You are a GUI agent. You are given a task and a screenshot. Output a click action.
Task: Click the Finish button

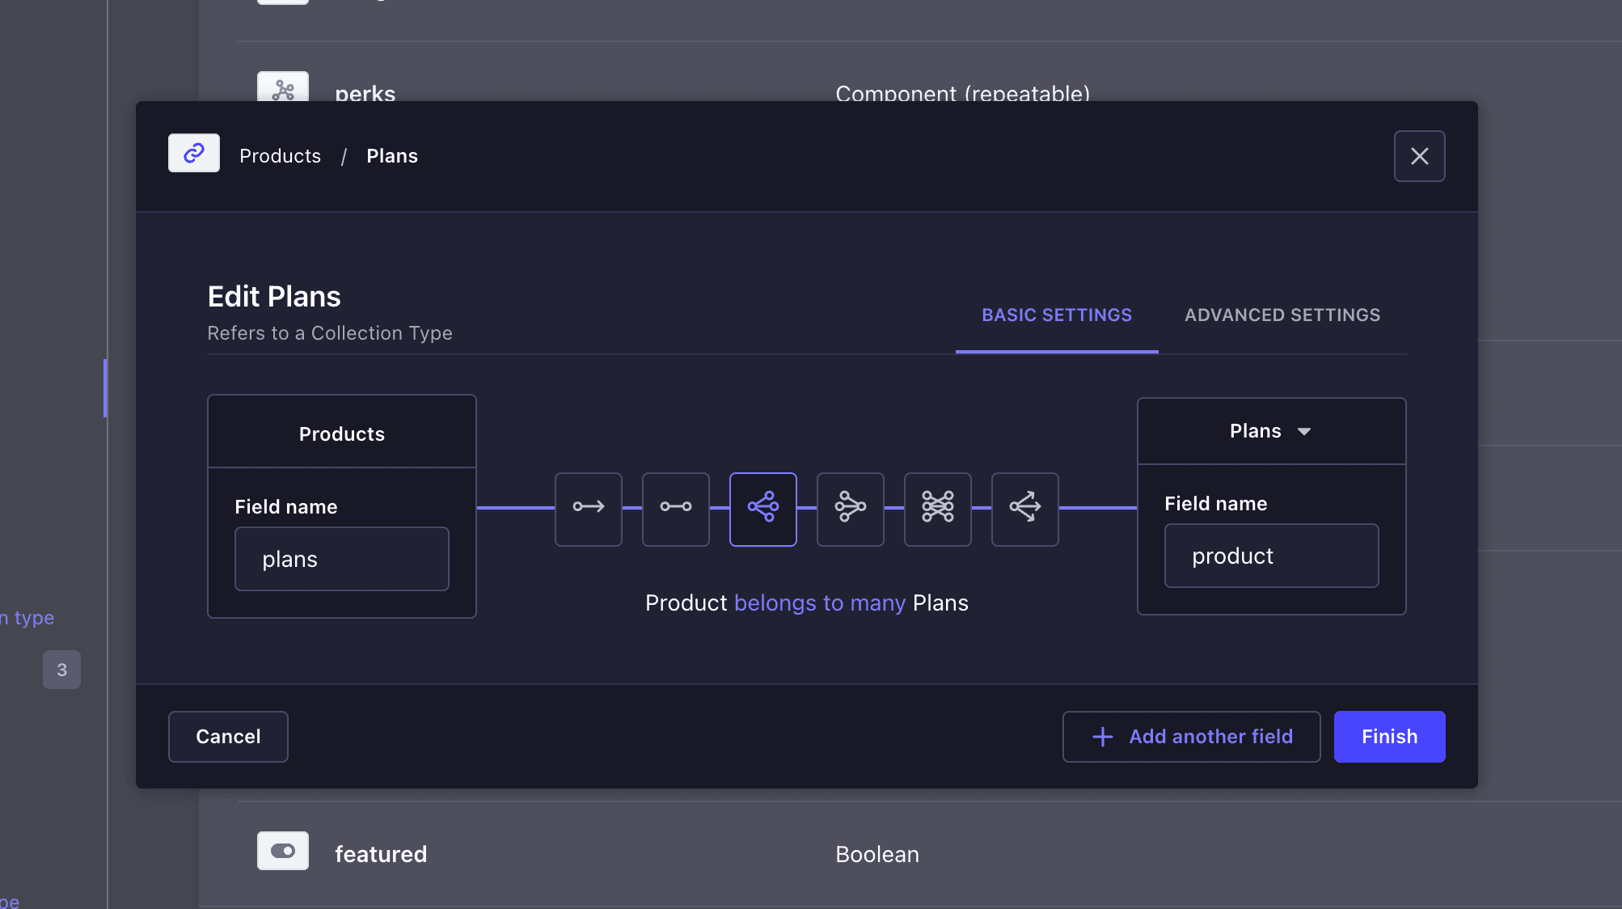coord(1389,737)
